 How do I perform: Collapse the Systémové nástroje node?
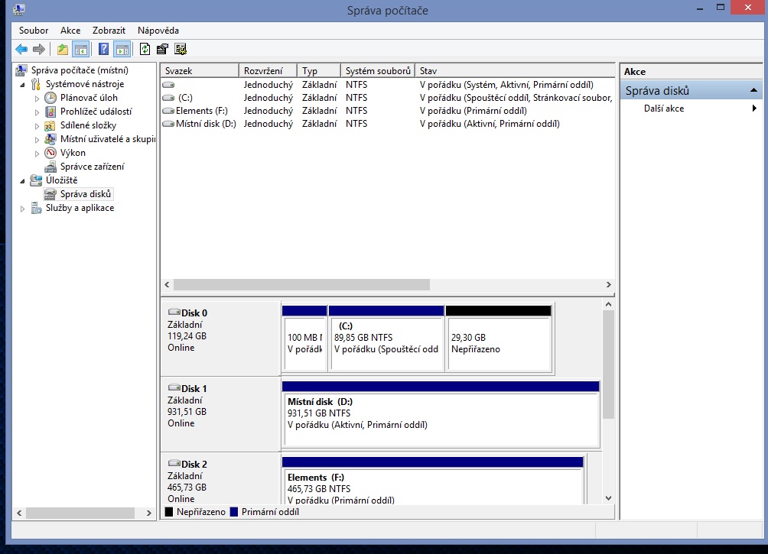[x=22, y=85]
